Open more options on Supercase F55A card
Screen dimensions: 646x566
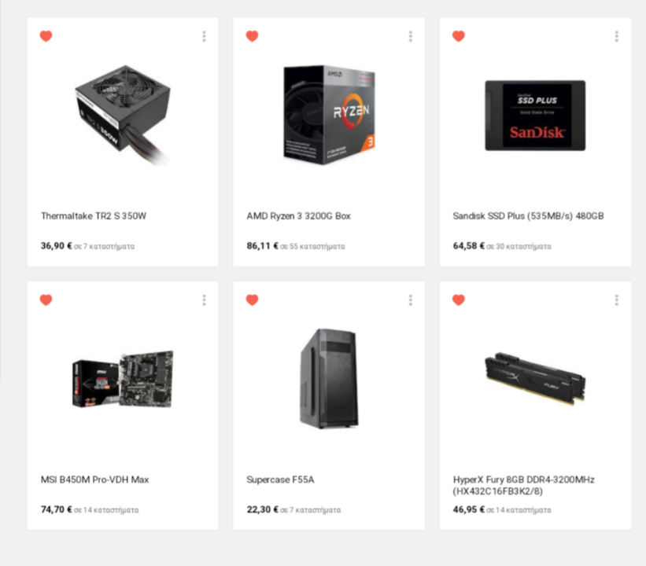411,300
